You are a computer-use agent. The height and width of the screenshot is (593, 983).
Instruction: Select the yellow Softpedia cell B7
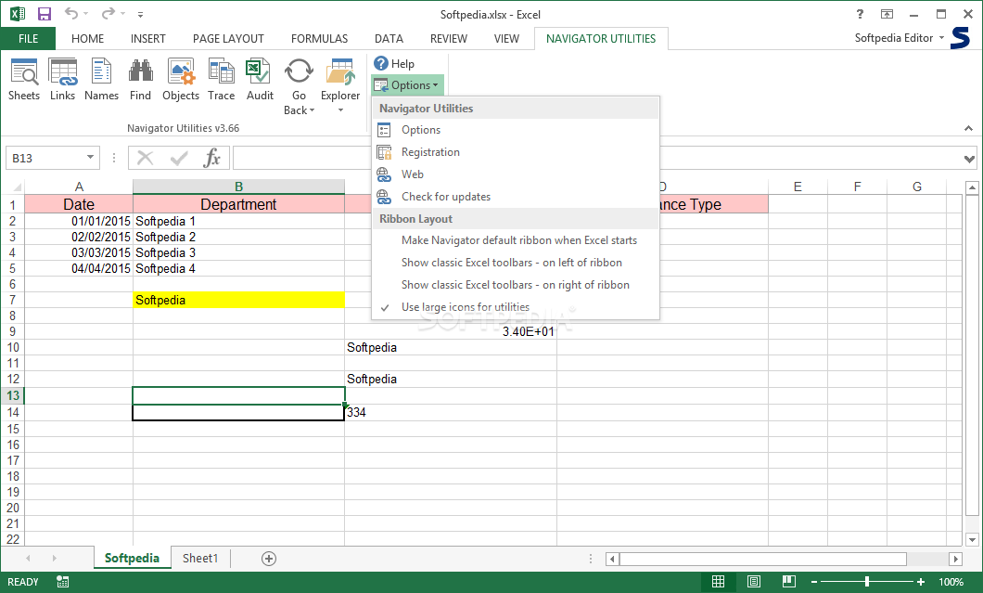(x=238, y=300)
